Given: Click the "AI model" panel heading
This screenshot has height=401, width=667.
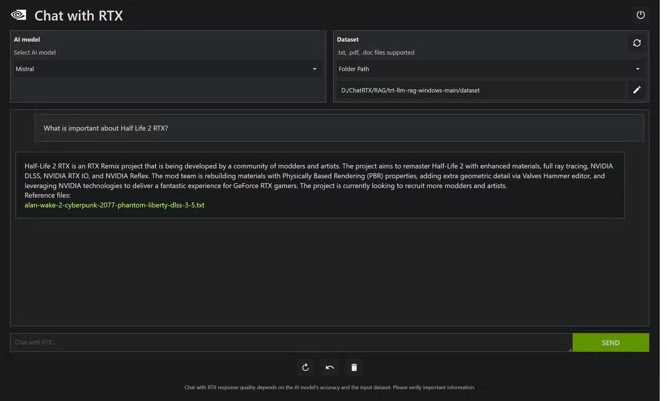Looking at the screenshot, I should click(27, 39).
